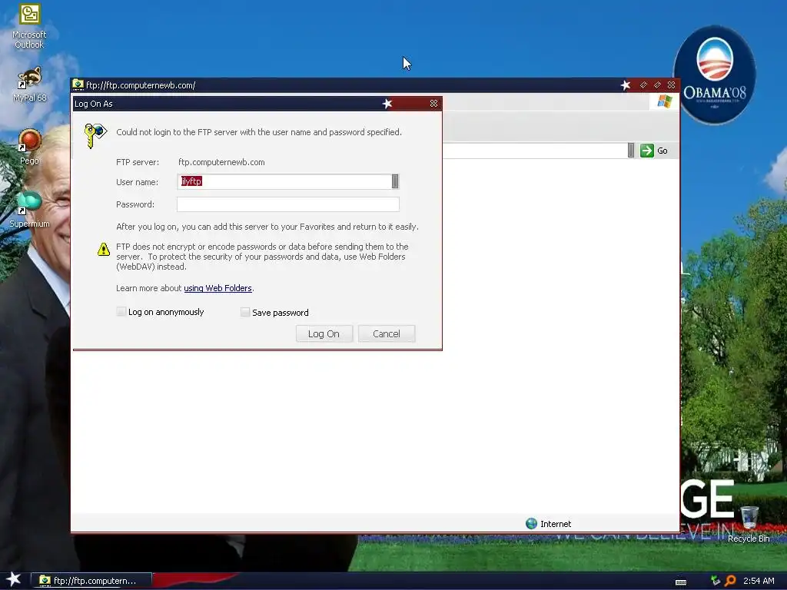Click the Log On button
Image resolution: width=787 pixels, height=590 pixels.
(x=324, y=333)
